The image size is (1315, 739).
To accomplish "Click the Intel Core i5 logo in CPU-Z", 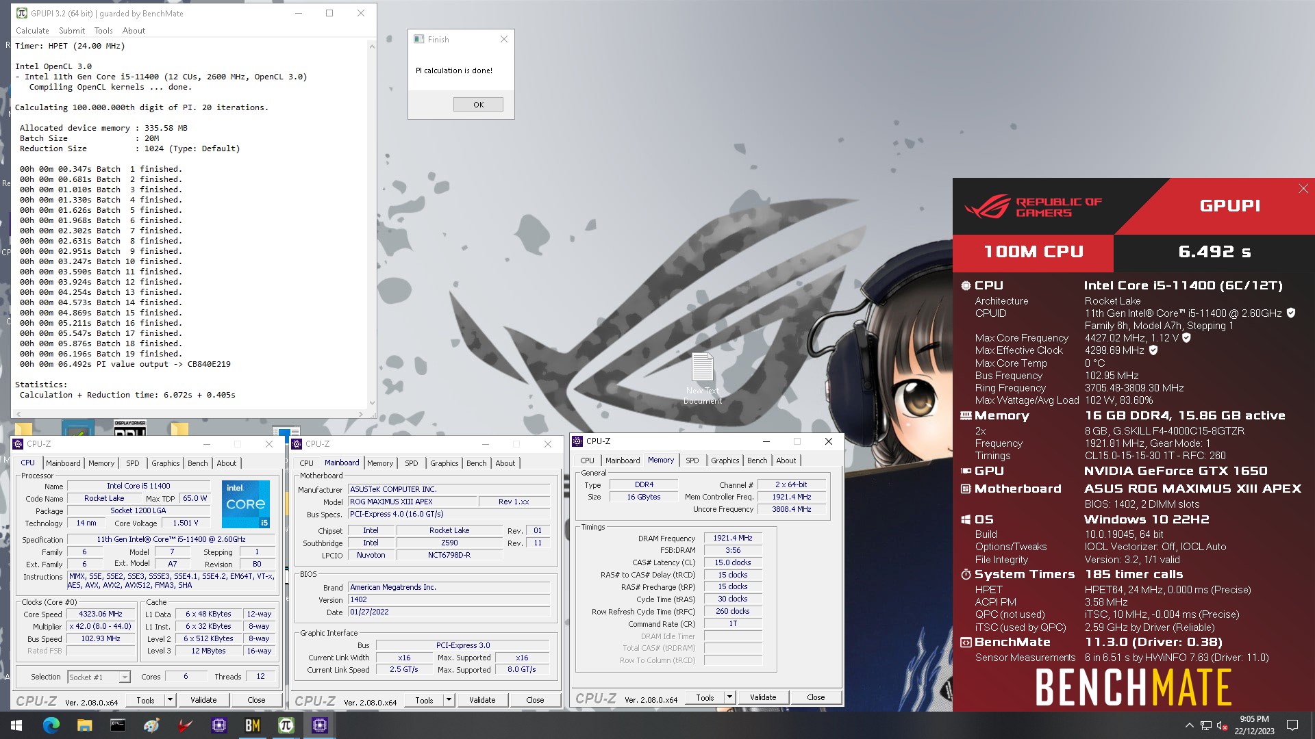I will click(246, 504).
